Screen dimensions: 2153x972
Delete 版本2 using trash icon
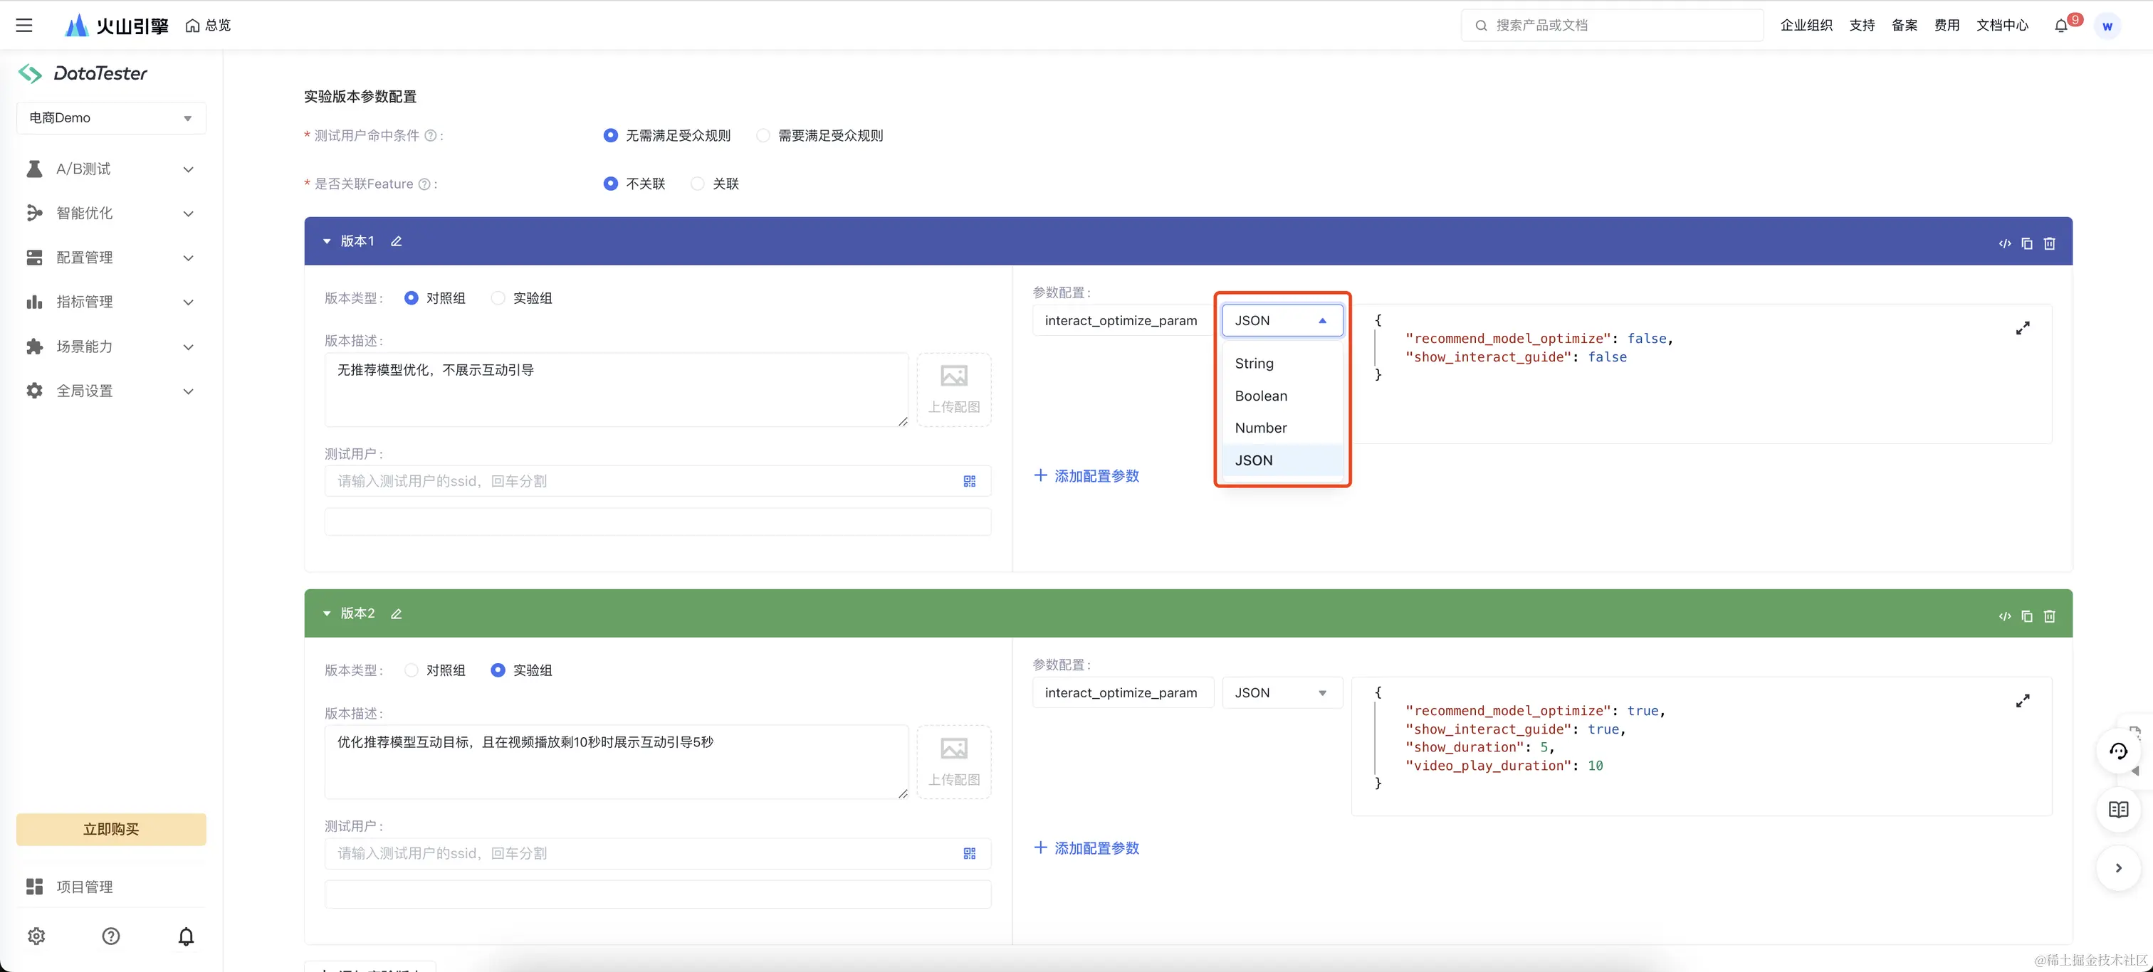pos(2049,616)
